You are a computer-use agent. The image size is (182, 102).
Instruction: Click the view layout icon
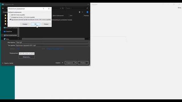coord(80,12)
